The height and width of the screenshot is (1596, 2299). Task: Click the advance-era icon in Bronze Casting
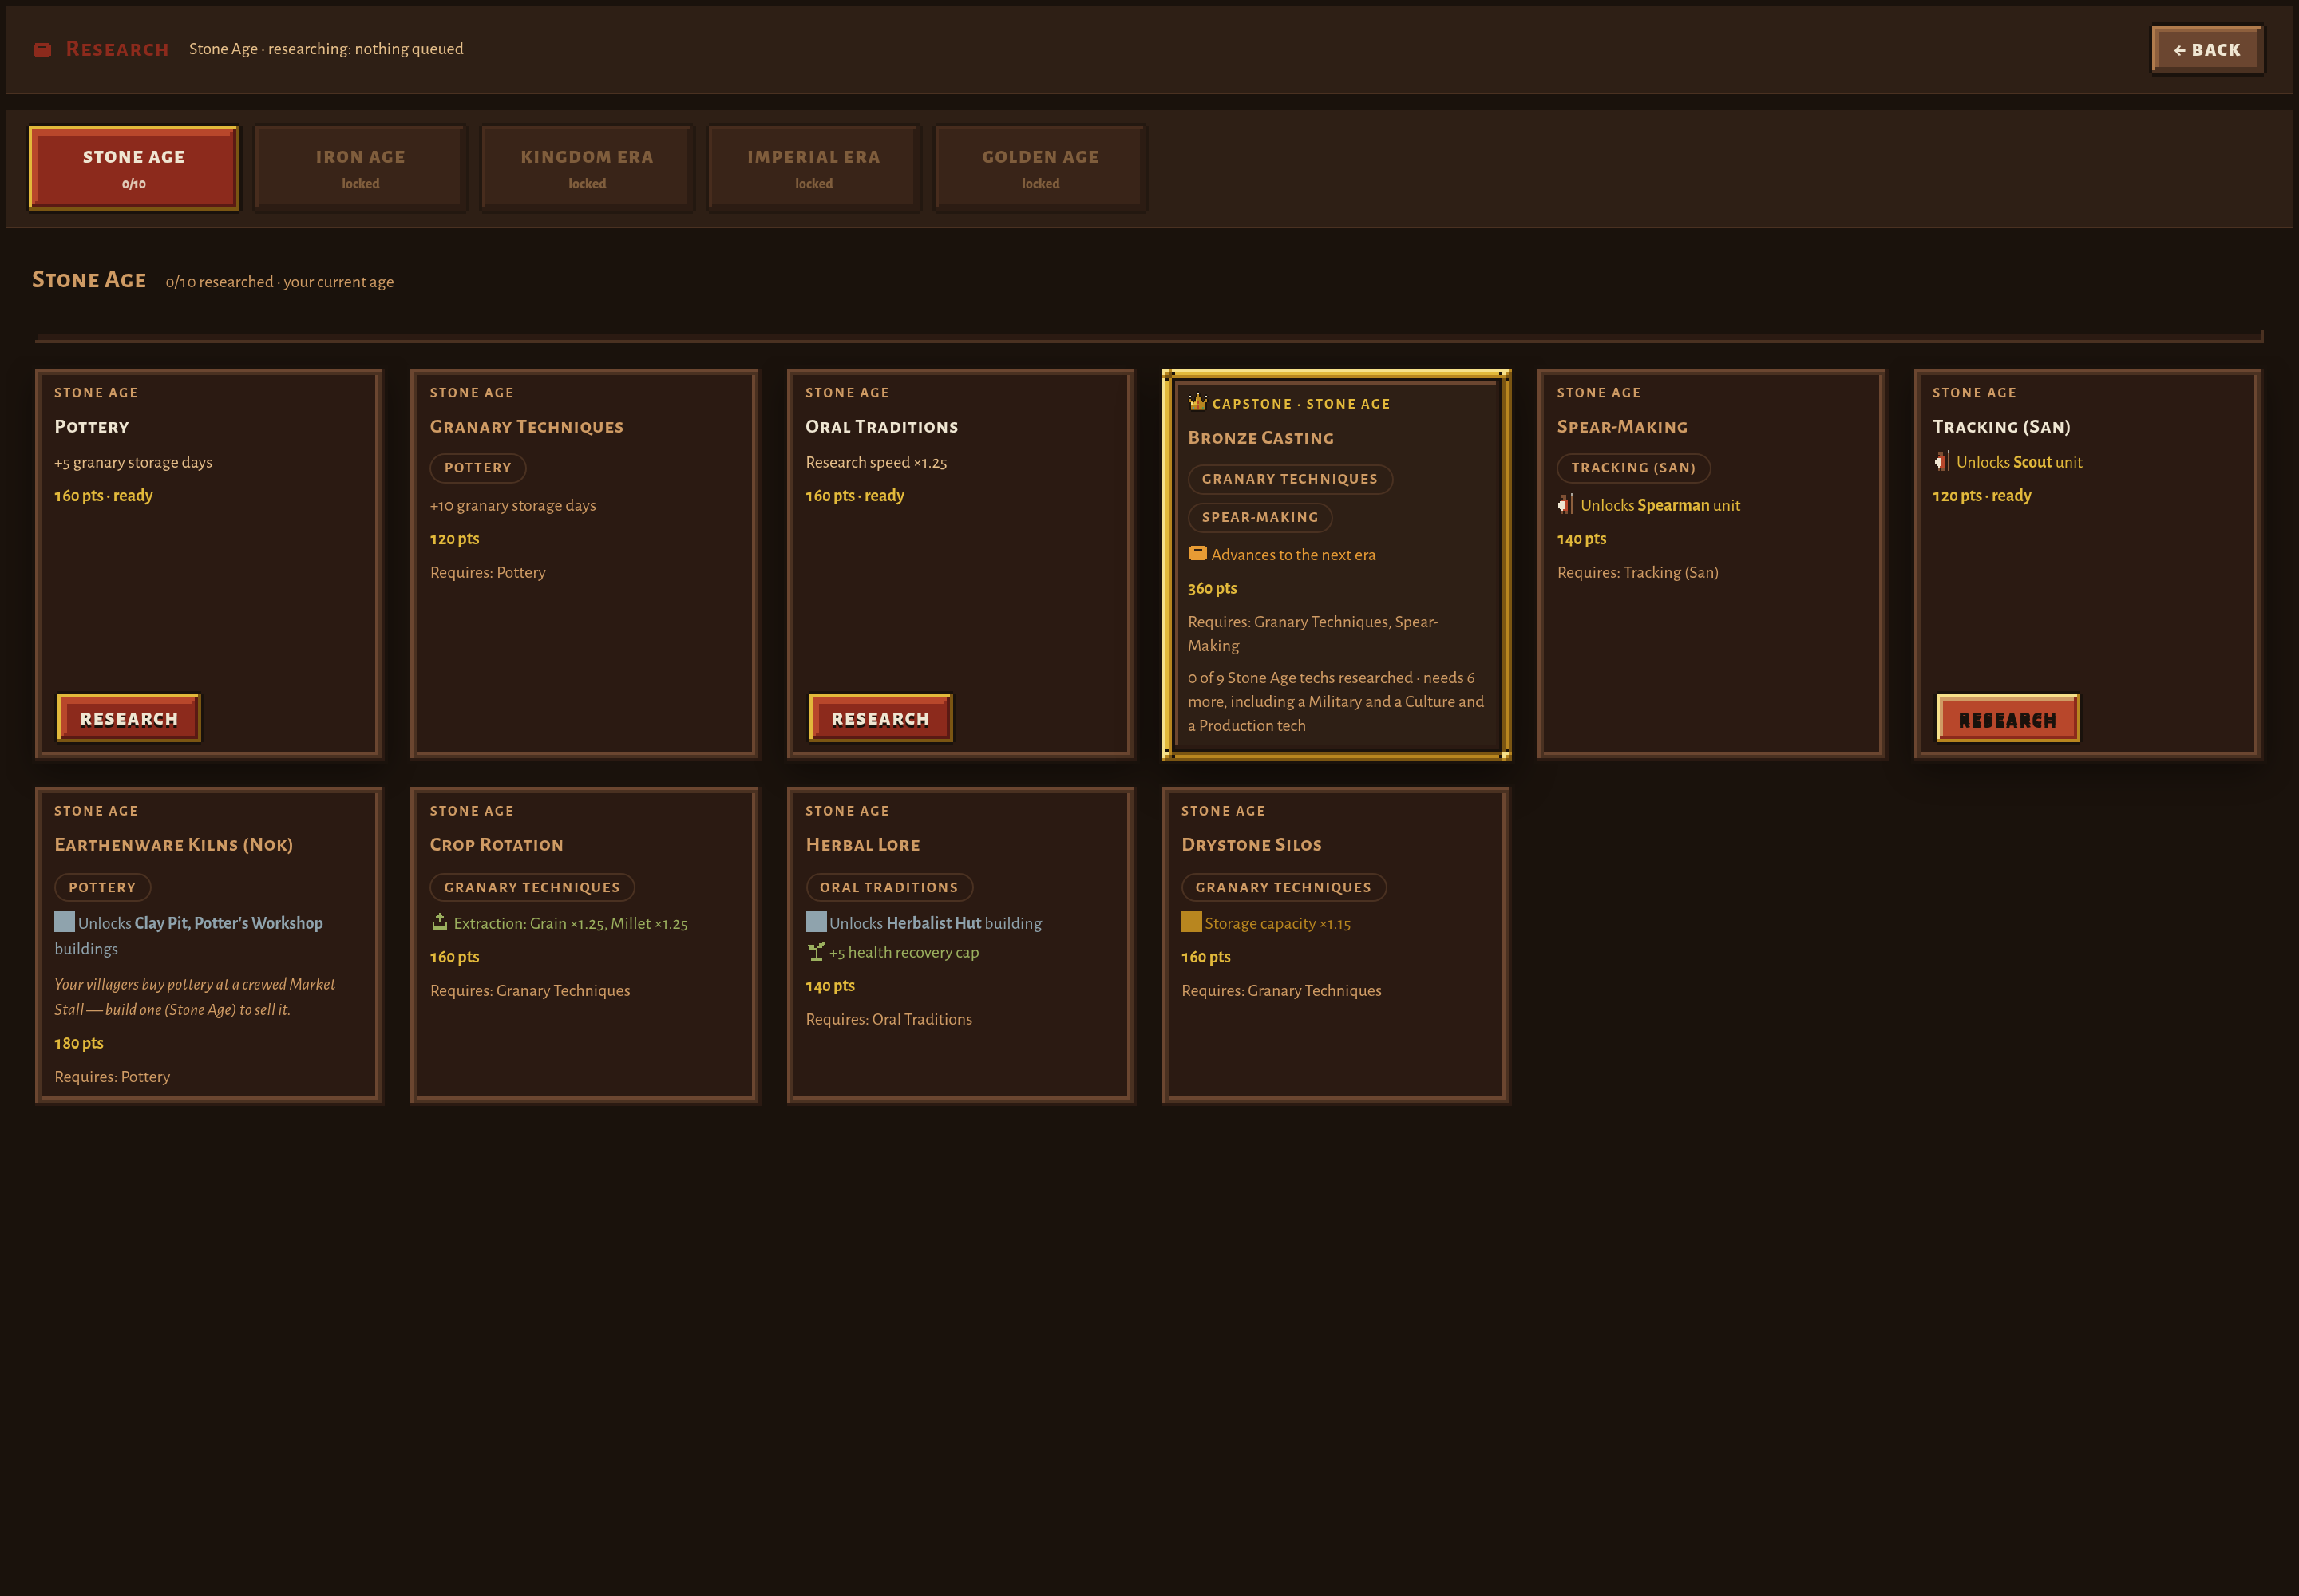pyautogui.click(x=1197, y=553)
